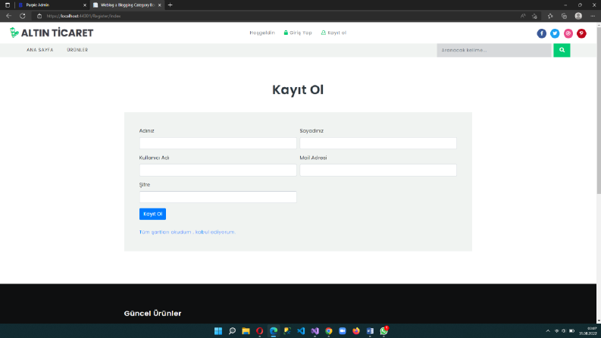Viewport: 601px width, 338px height.
Task: Open the favorites list icon
Action: [x=550, y=16]
